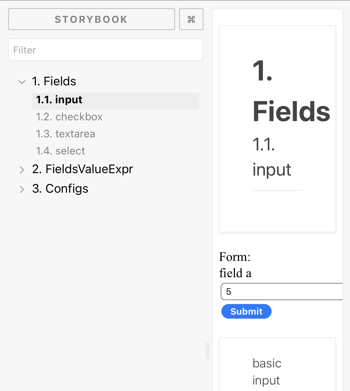This screenshot has width=350, height=391.
Task: Click the 'Form:' label in the preview
Action: click(x=234, y=257)
